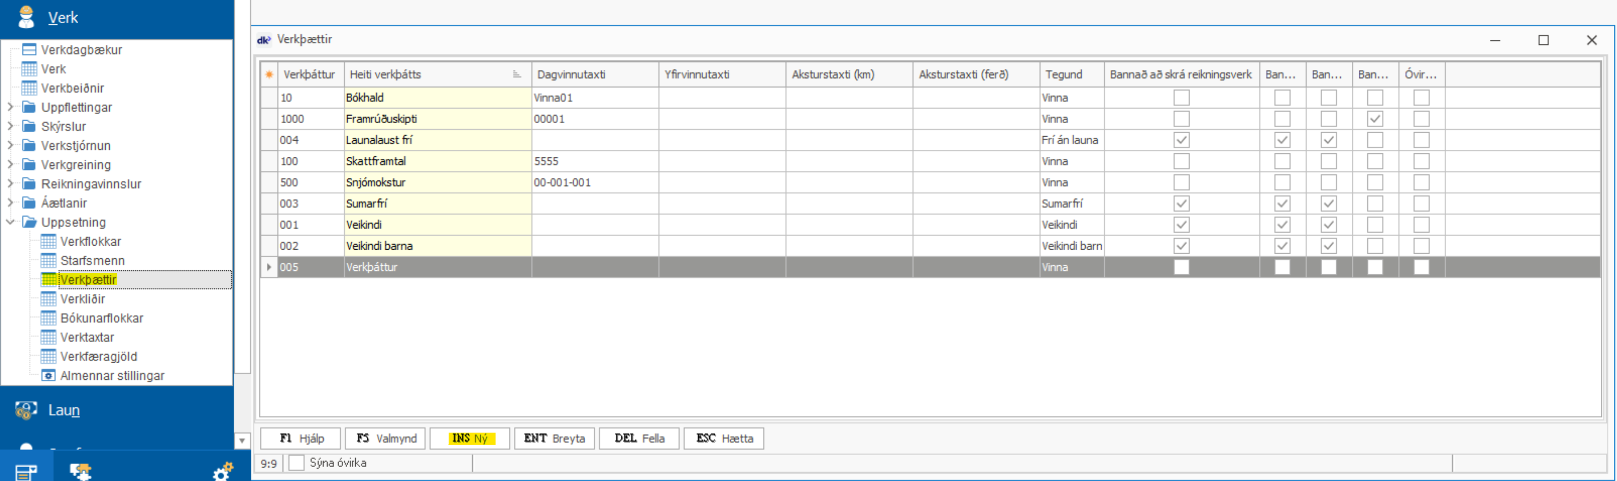The height and width of the screenshot is (481, 1617).
Task: Toggle the Sýna óvirka checkbox
Action: click(296, 464)
